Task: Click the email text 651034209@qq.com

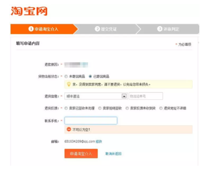Action: [x=80, y=141]
